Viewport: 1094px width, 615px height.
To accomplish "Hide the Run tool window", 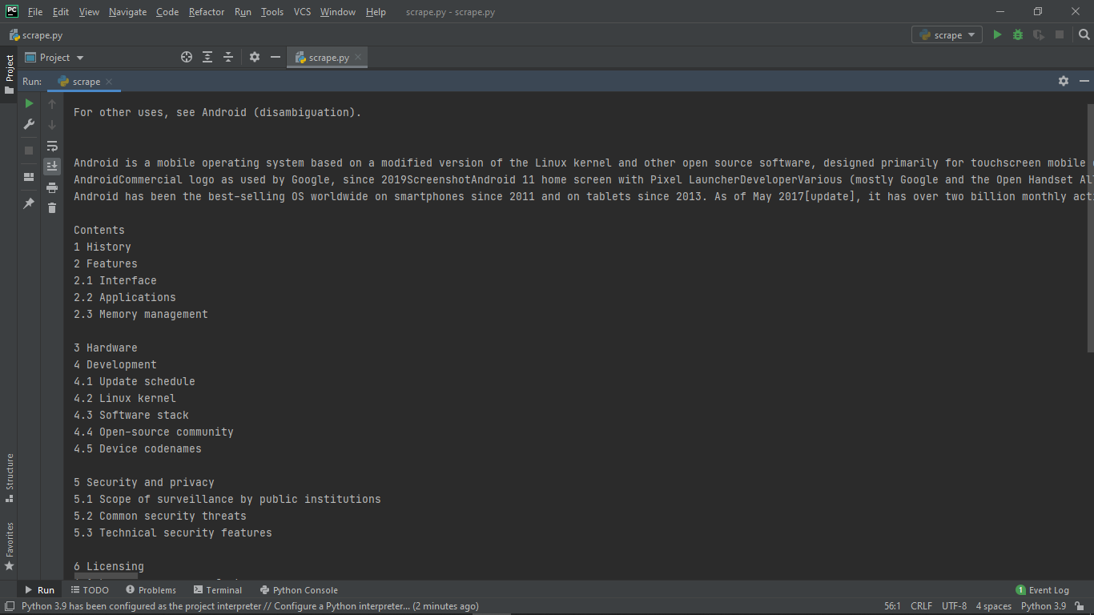I will 1084,81.
